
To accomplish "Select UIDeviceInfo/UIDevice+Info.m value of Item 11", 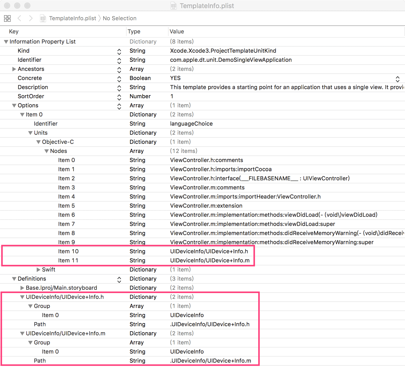I will tap(210, 260).
